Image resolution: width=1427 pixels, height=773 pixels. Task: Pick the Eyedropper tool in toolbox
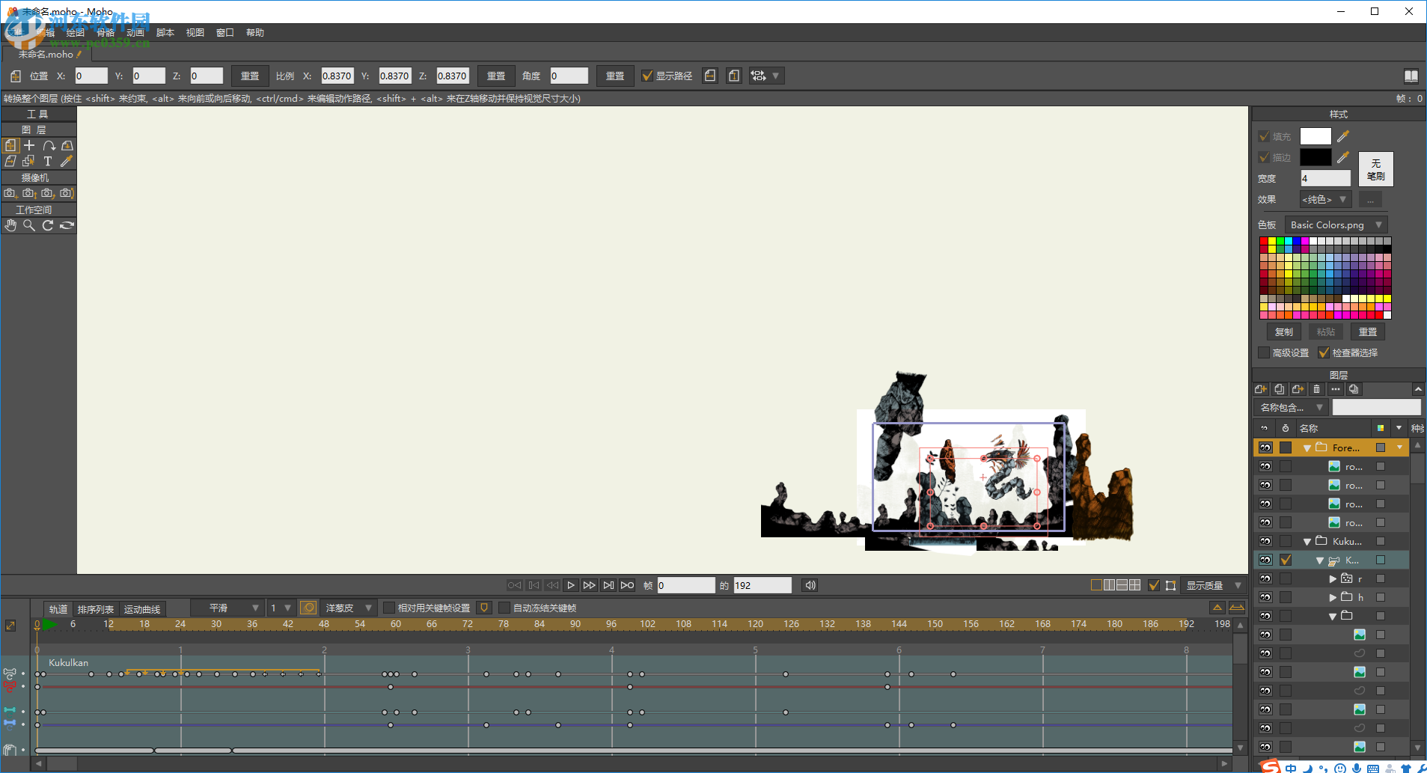(x=67, y=161)
